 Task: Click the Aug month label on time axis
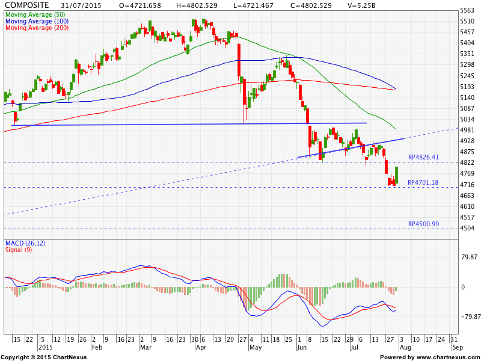[x=405, y=348]
